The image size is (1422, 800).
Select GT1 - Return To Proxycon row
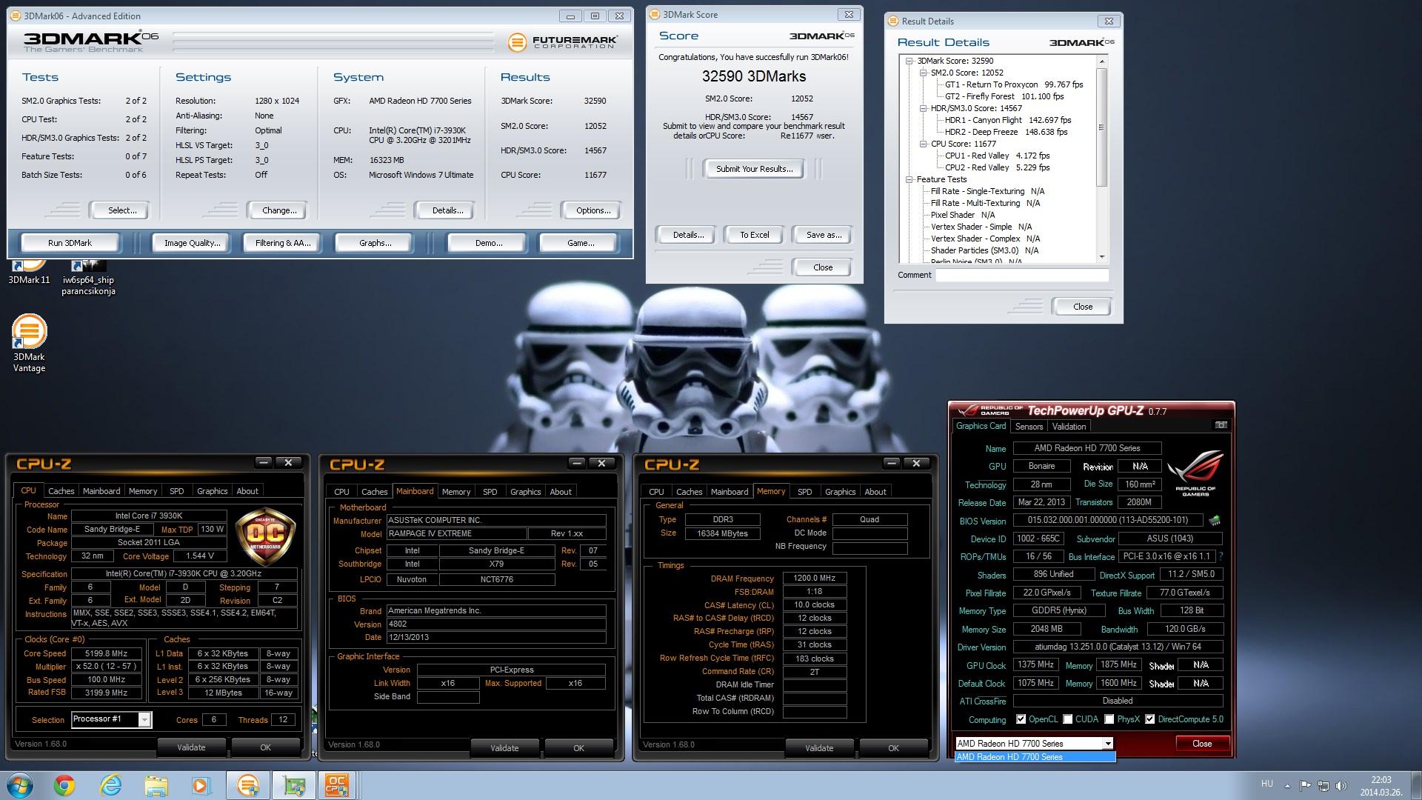coord(1014,84)
